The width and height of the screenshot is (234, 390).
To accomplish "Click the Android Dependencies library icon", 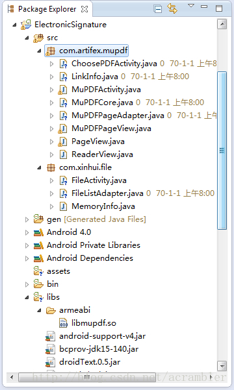I will point(38,258).
